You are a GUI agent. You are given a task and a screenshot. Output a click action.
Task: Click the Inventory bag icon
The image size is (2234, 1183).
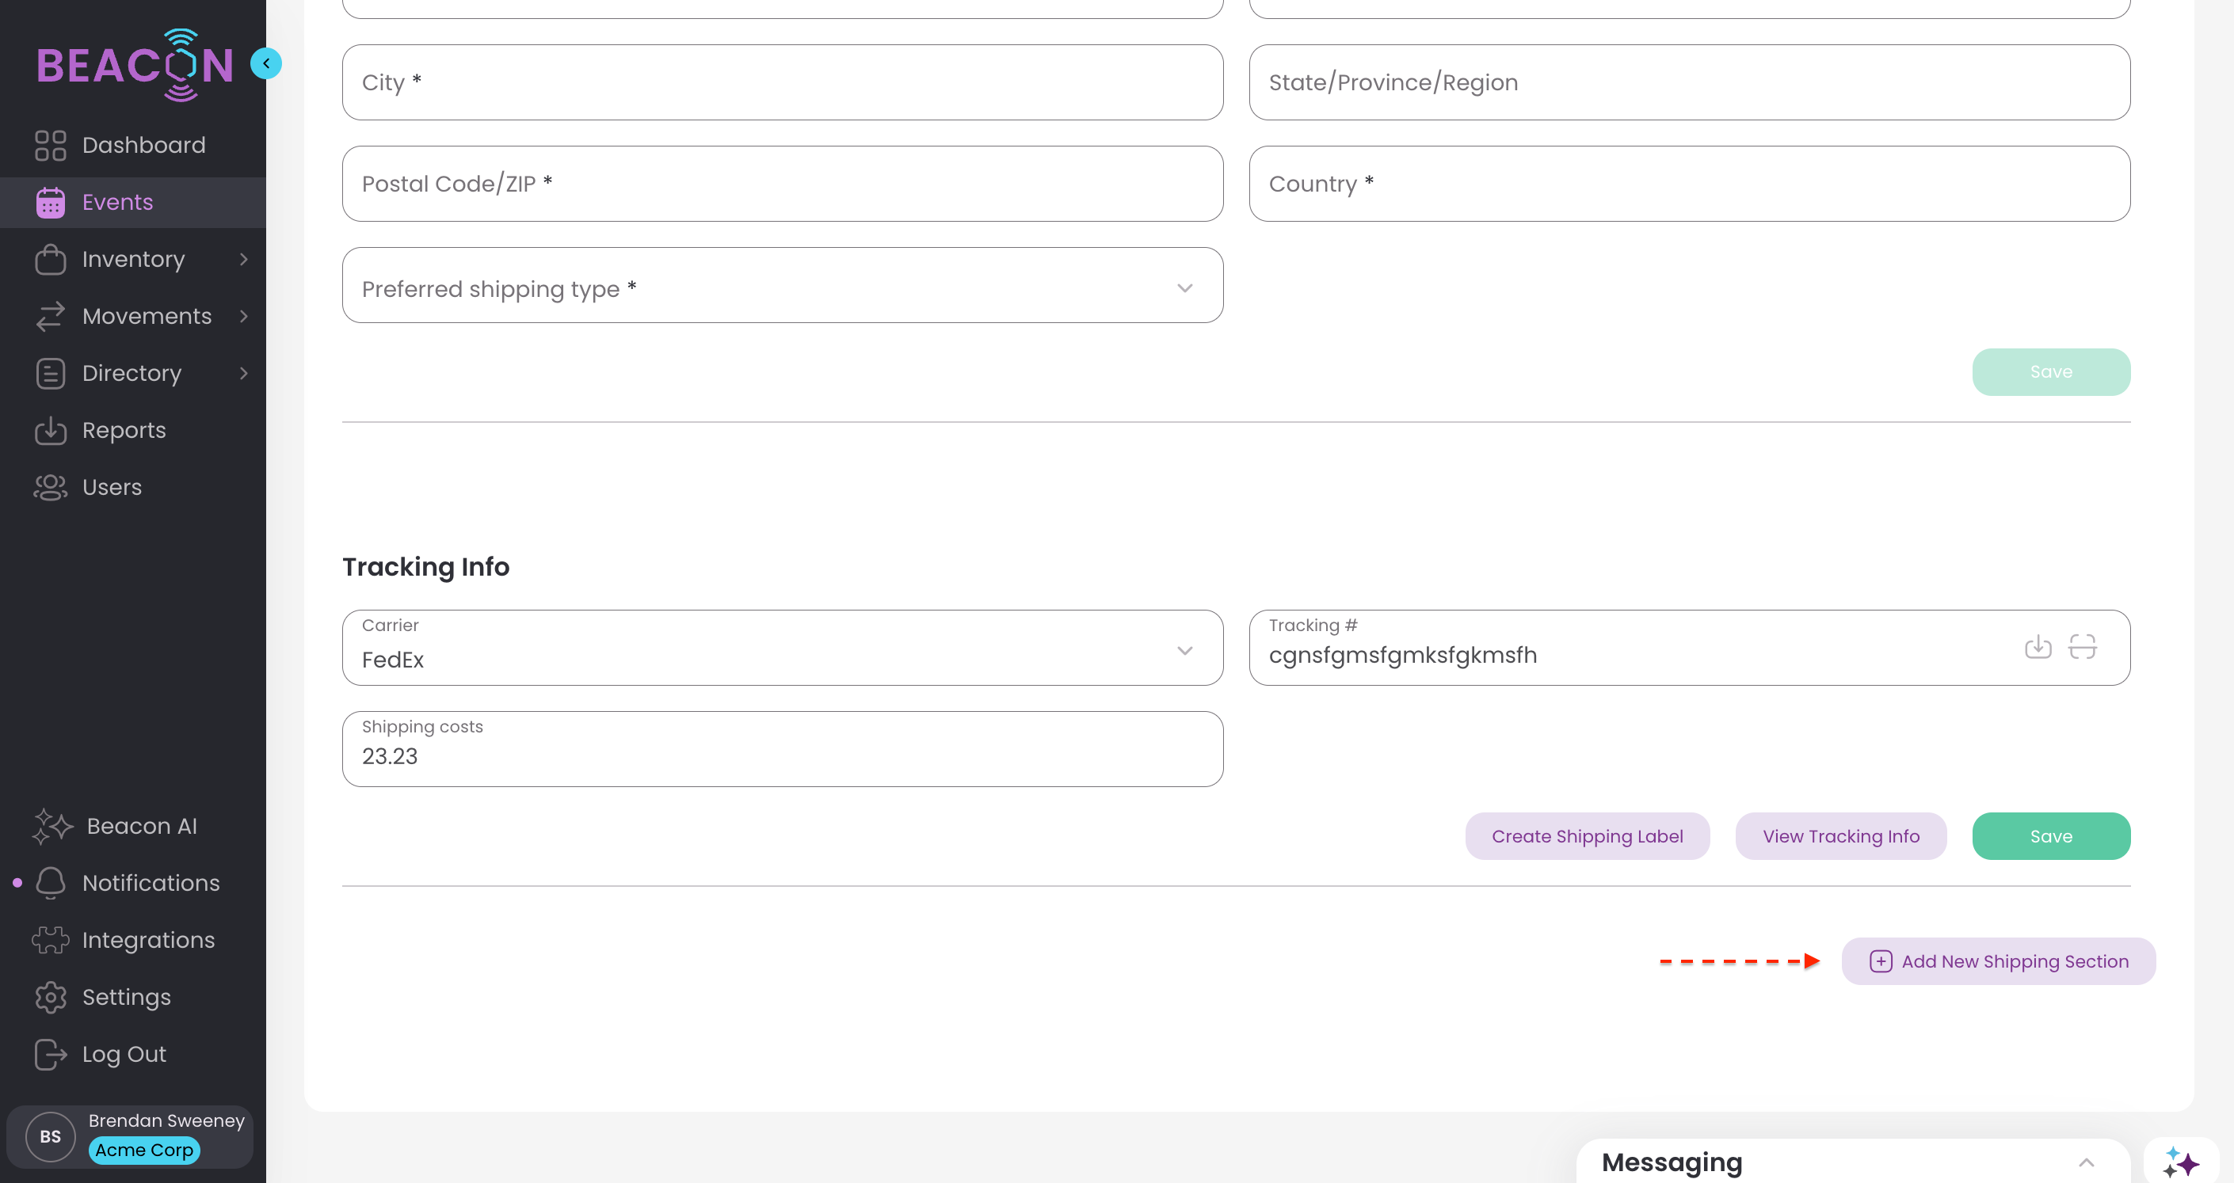point(50,259)
